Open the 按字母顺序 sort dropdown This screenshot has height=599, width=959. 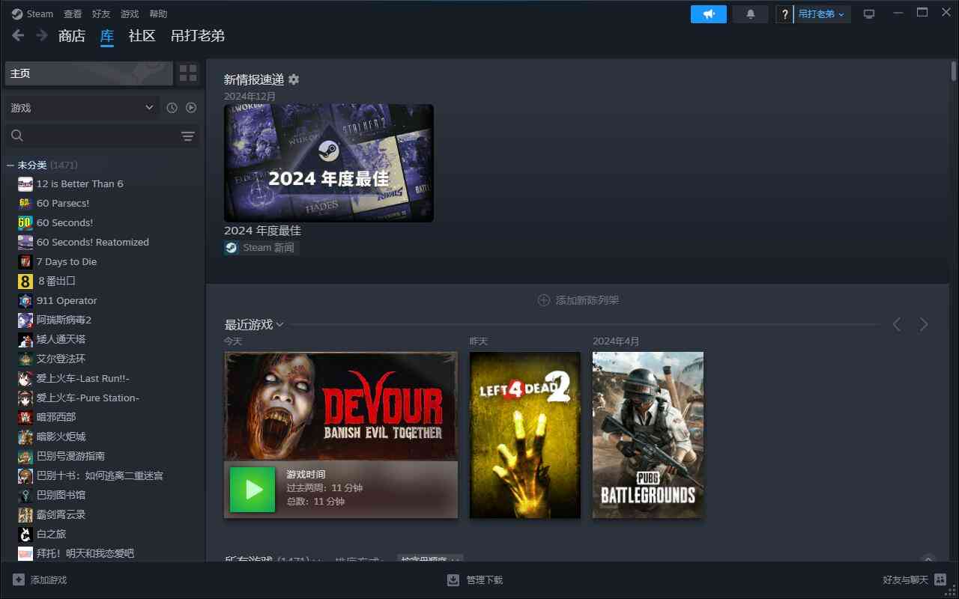click(x=430, y=559)
